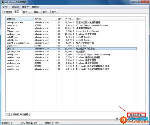Select the baidupinyin.exe process row

71,23
